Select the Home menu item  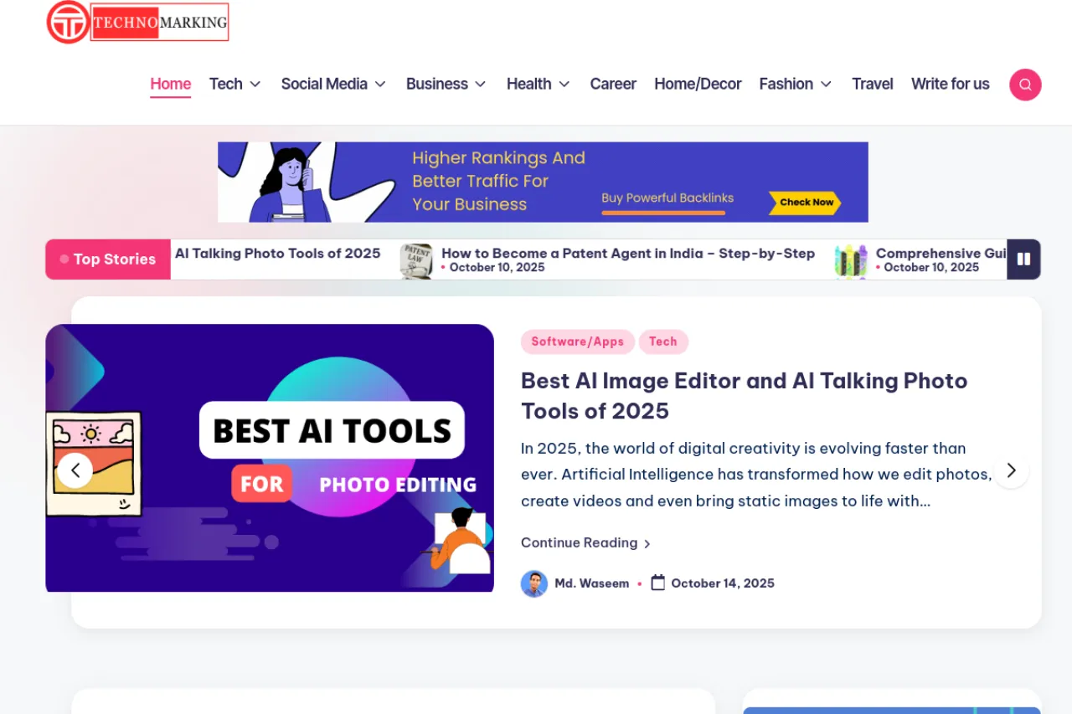pyautogui.click(x=170, y=84)
